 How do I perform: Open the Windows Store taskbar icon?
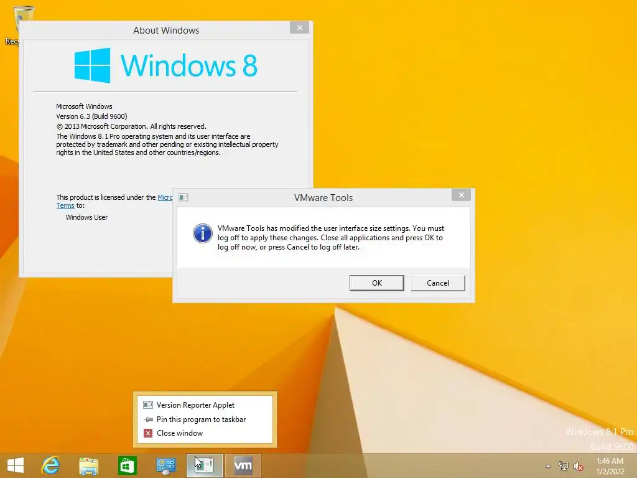click(x=127, y=466)
